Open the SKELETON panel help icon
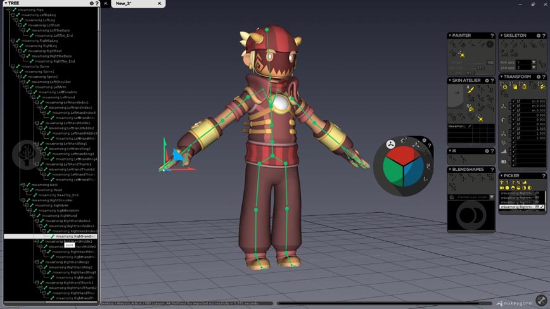This screenshot has width=550, height=309. tap(544, 35)
